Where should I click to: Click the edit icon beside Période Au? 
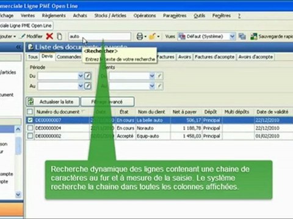click(x=88, y=86)
